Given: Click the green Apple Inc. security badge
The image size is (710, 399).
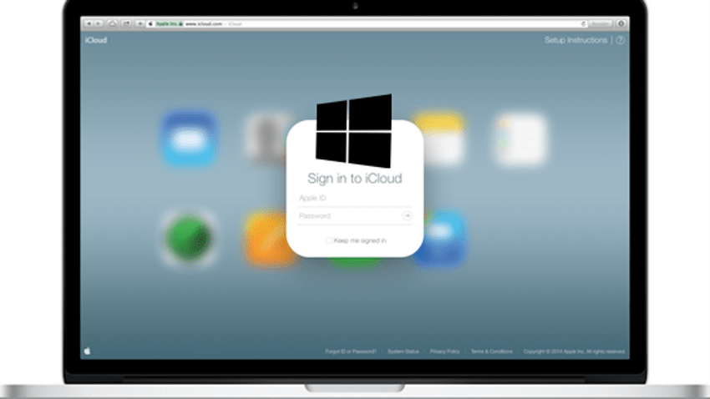Looking at the screenshot, I should tap(169, 23).
